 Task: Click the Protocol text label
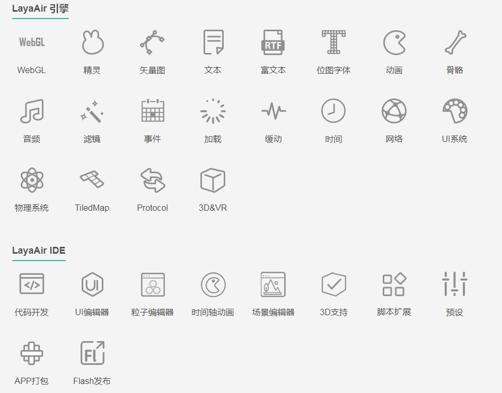tap(152, 208)
